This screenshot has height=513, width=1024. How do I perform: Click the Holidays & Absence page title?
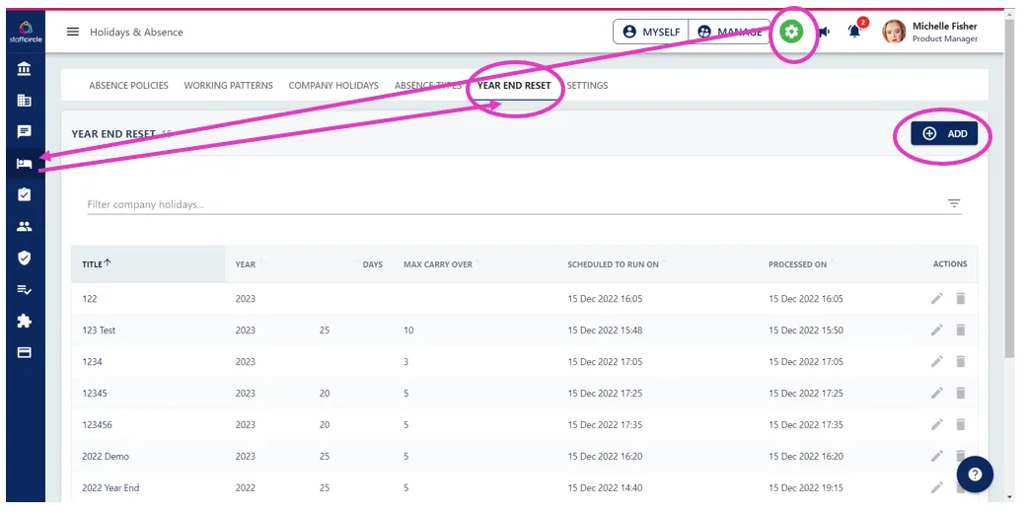[x=136, y=32]
